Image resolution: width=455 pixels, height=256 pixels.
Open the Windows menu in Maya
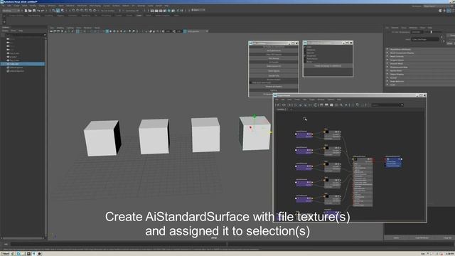(x=52, y=6)
